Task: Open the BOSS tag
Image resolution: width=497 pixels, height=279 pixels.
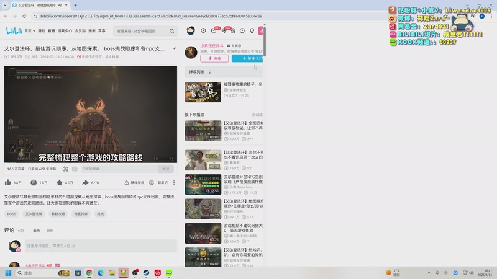Action: (12, 214)
